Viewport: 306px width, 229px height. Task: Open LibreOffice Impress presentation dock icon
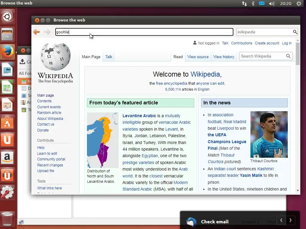pyautogui.click(x=7, y=105)
